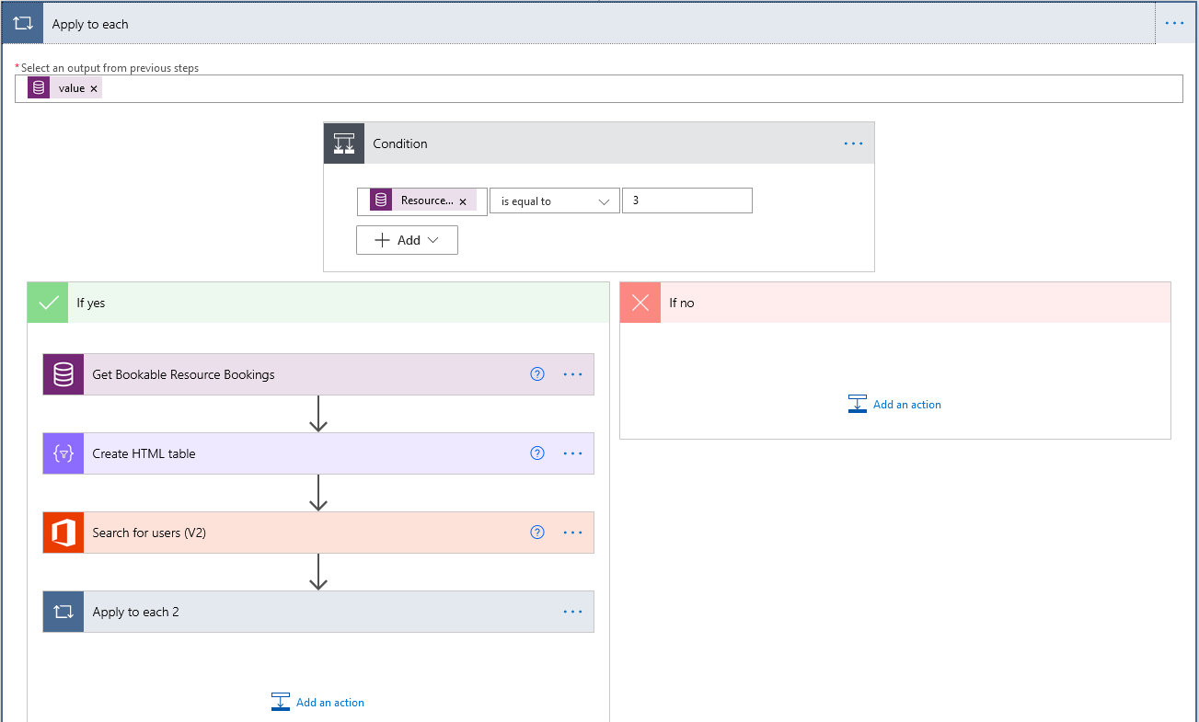Open help for Create HTML table
Screen dimensions: 1199x722
point(537,453)
